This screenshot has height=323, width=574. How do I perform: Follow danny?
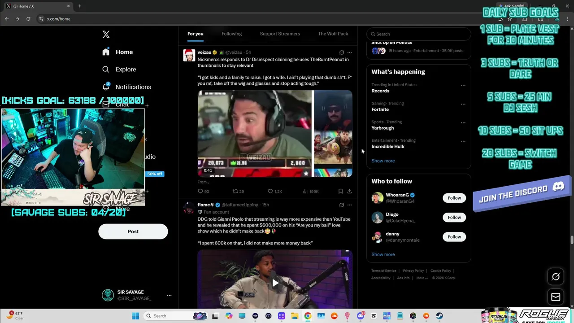coord(454,237)
